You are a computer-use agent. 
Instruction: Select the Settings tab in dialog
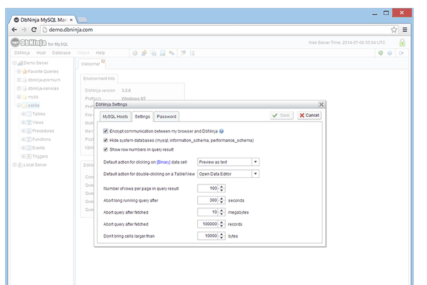[142, 117]
